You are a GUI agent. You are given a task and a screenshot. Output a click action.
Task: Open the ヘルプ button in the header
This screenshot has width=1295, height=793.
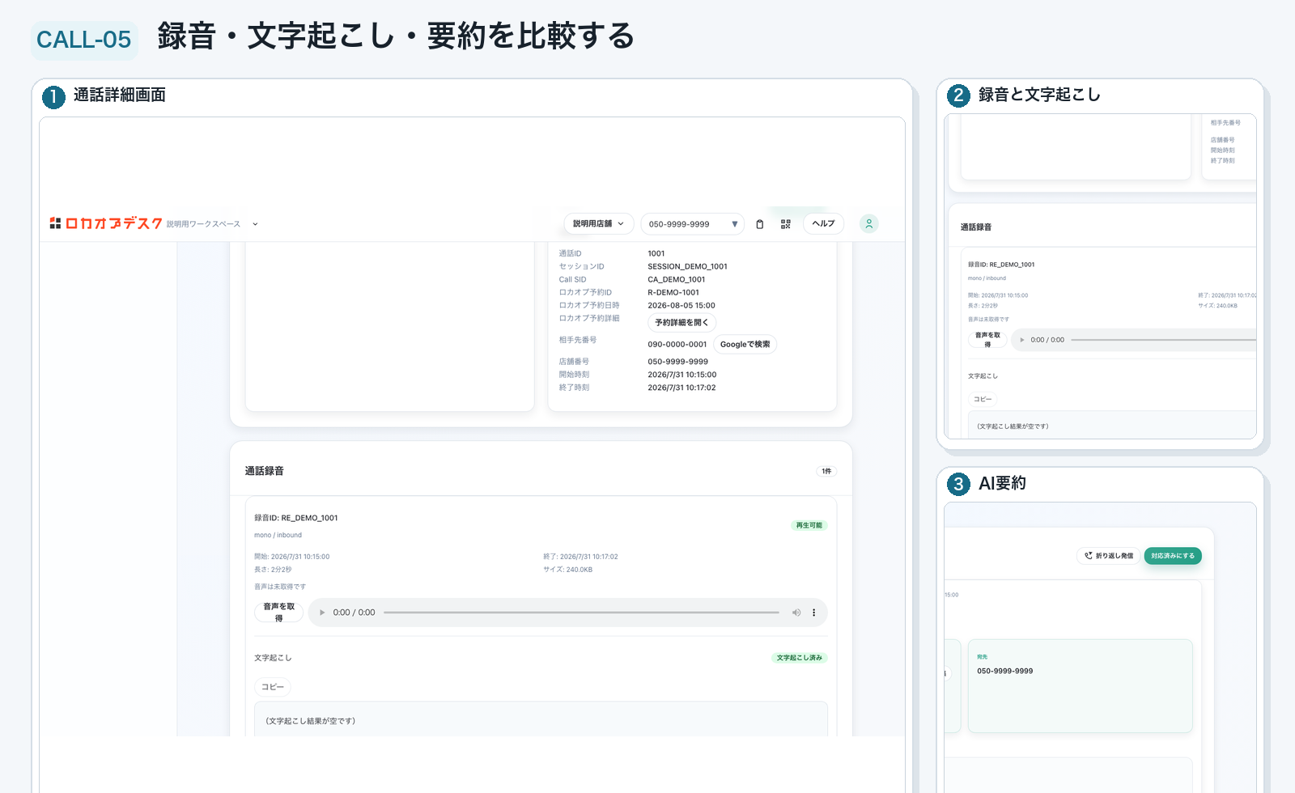tap(823, 223)
